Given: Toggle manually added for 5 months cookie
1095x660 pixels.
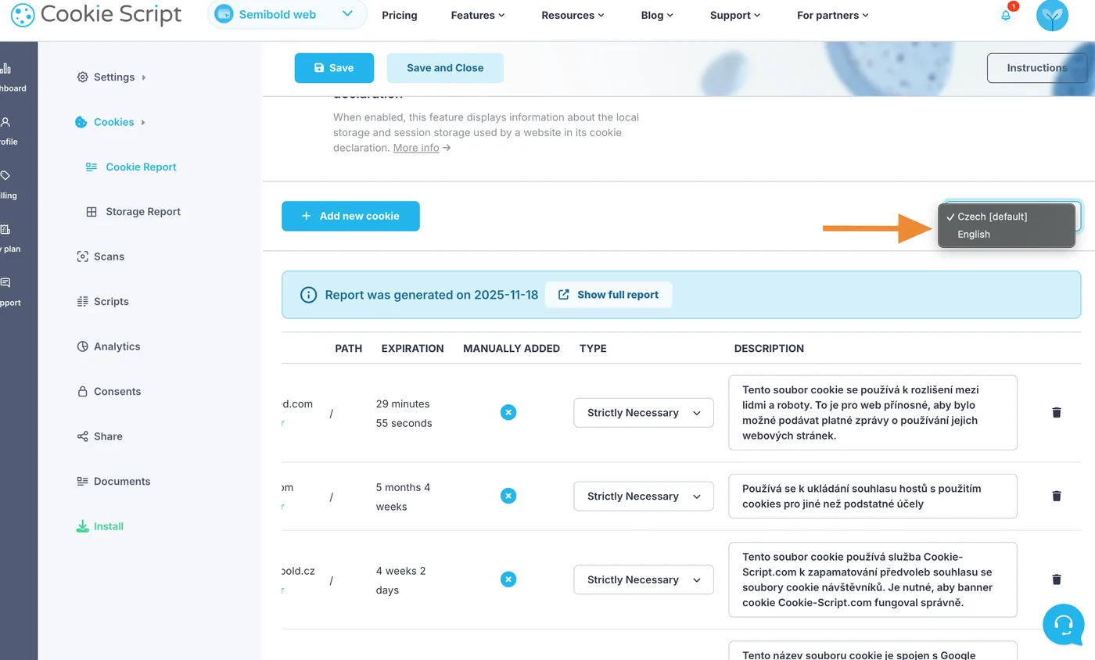Looking at the screenshot, I should (508, 496).
